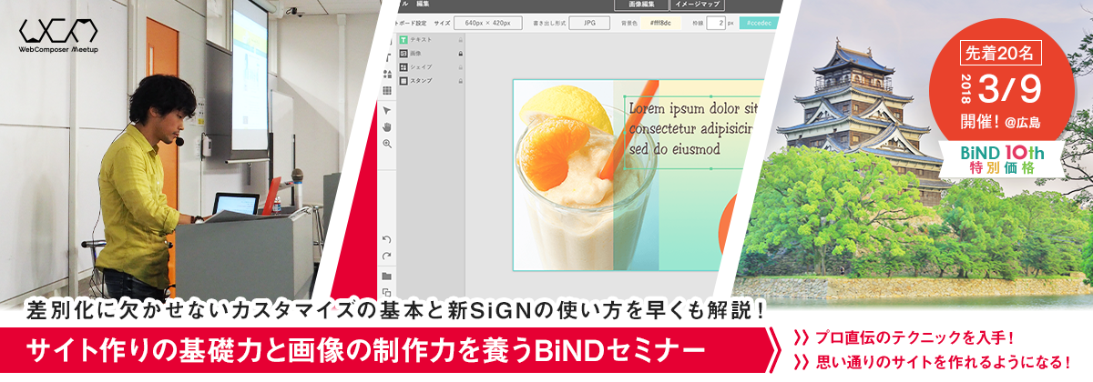Select the シェイプ layer row
Screen dimensions: 1093x382
point(433,67)
